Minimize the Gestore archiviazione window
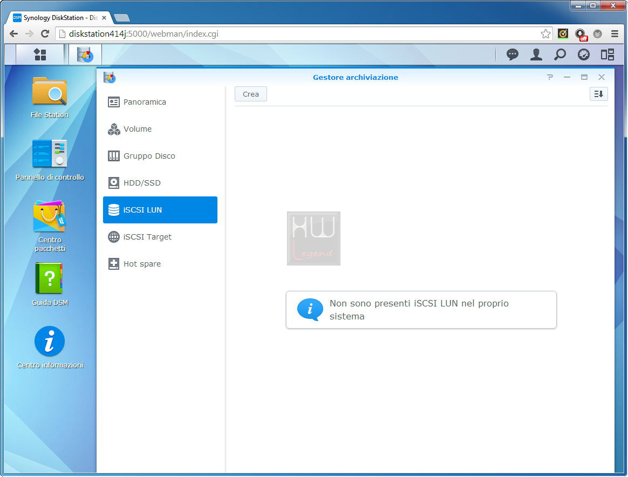Image resolution: width=628 pixels, height=477 pixels. coord(566,77)
